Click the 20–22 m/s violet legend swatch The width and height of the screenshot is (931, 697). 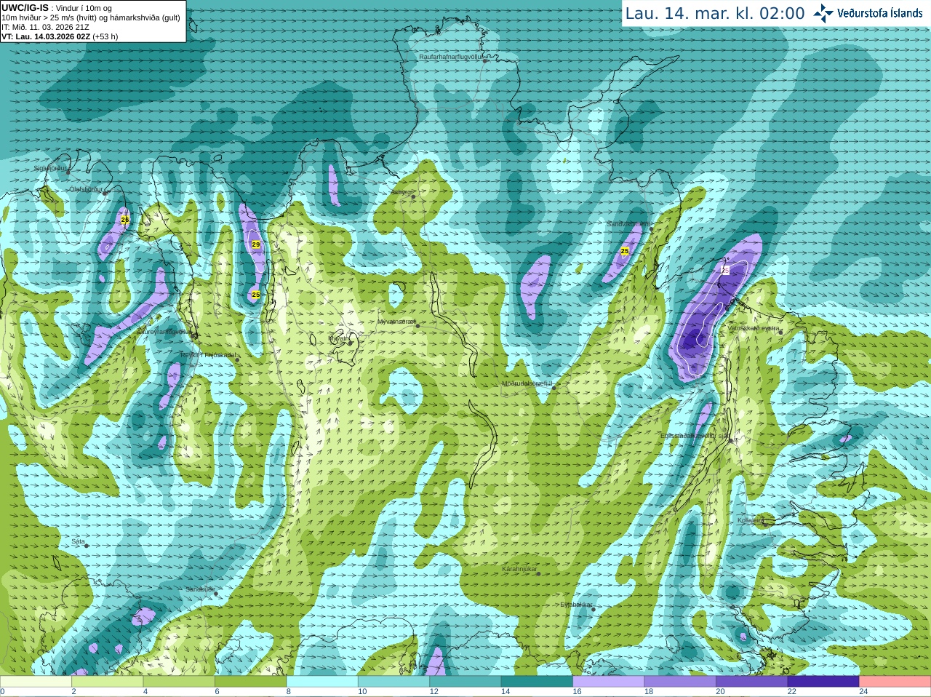[752, 681]
